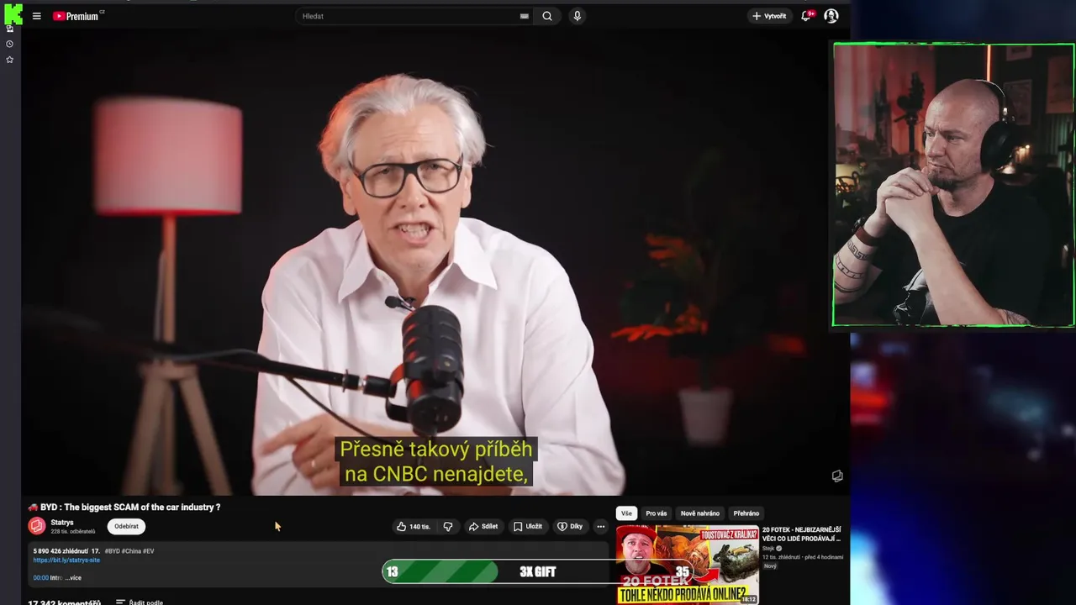Click the #China hashtag

click(131, 551)
